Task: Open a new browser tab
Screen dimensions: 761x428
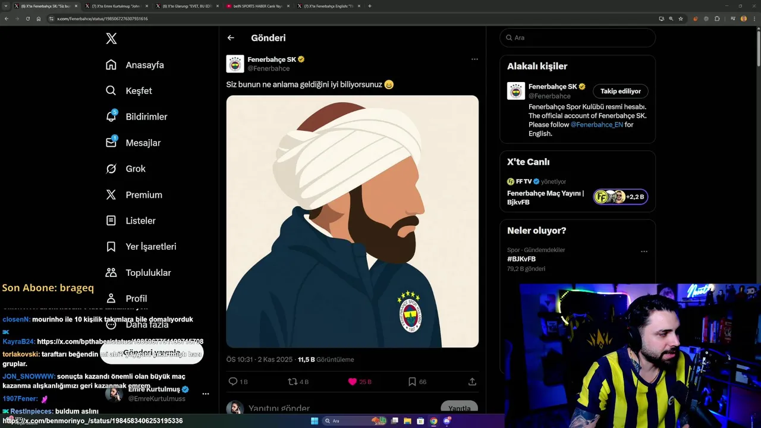Action: 370,6
